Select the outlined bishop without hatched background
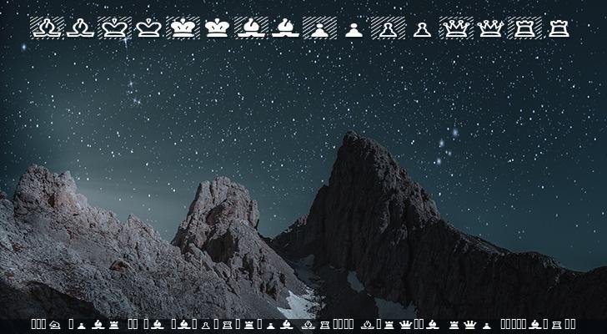Viewport: 607px width, 334px height. point(80,28)
